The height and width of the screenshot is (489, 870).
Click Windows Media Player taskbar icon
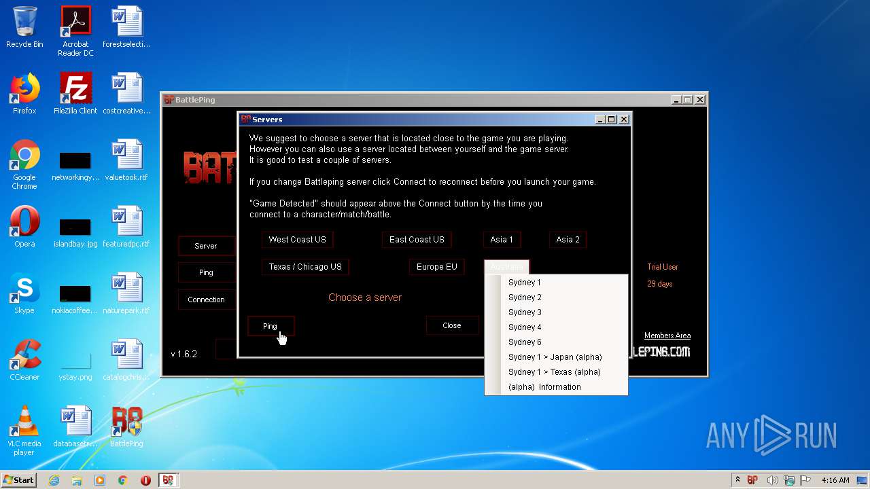100,480
